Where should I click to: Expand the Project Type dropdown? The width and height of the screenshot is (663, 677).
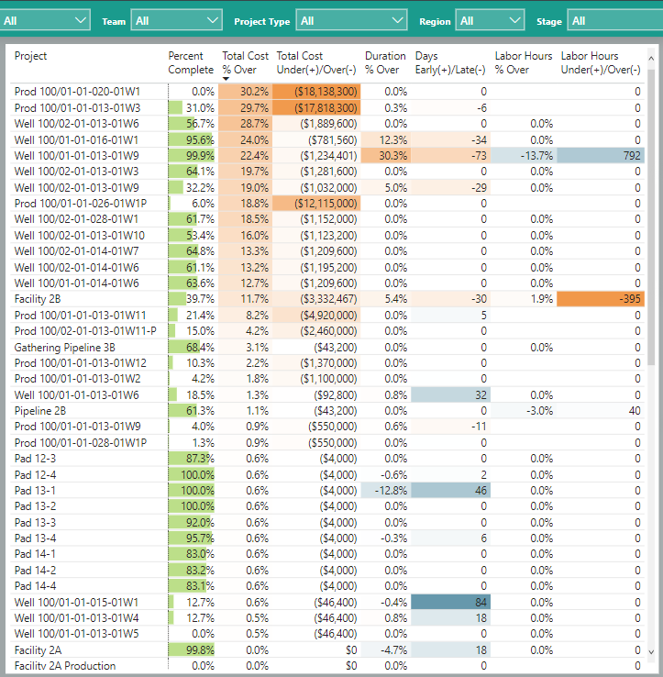coord(352,20)
